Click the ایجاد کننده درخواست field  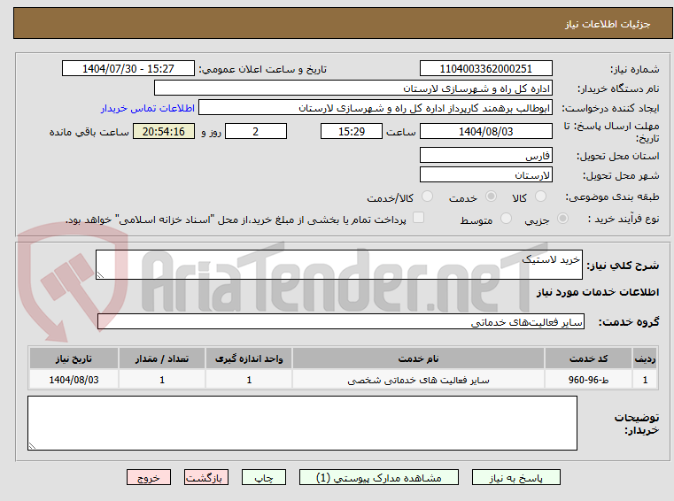(x=376, y=108)
